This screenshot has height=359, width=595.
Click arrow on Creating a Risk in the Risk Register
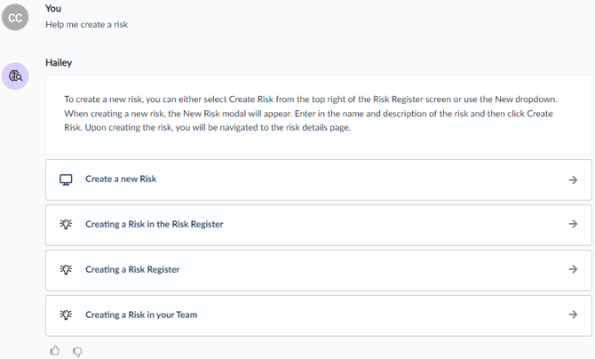[573, 225]
